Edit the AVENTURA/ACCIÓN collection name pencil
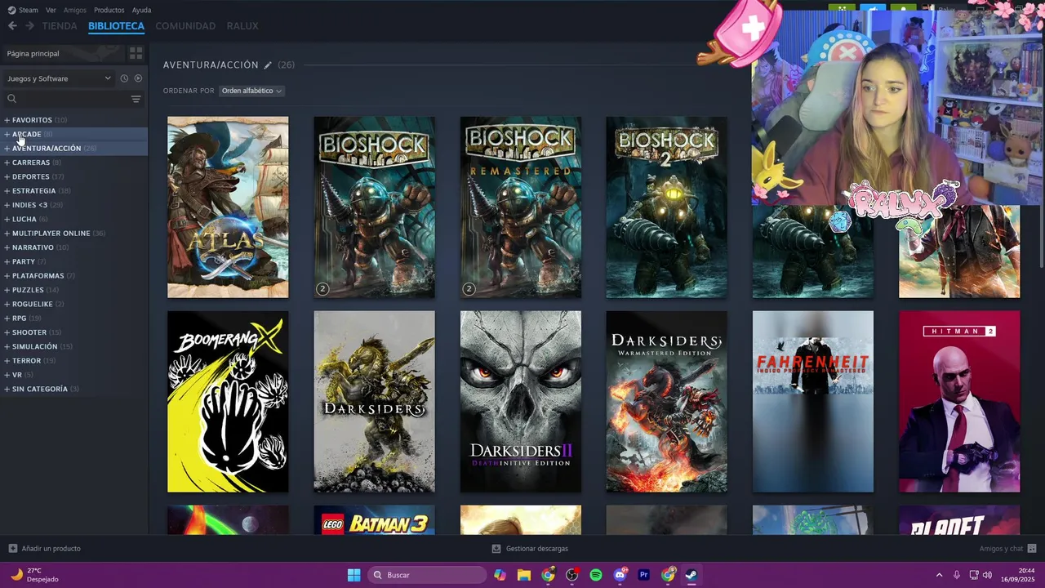Viewport: 1045px width, 588px height. pos(268,65)
